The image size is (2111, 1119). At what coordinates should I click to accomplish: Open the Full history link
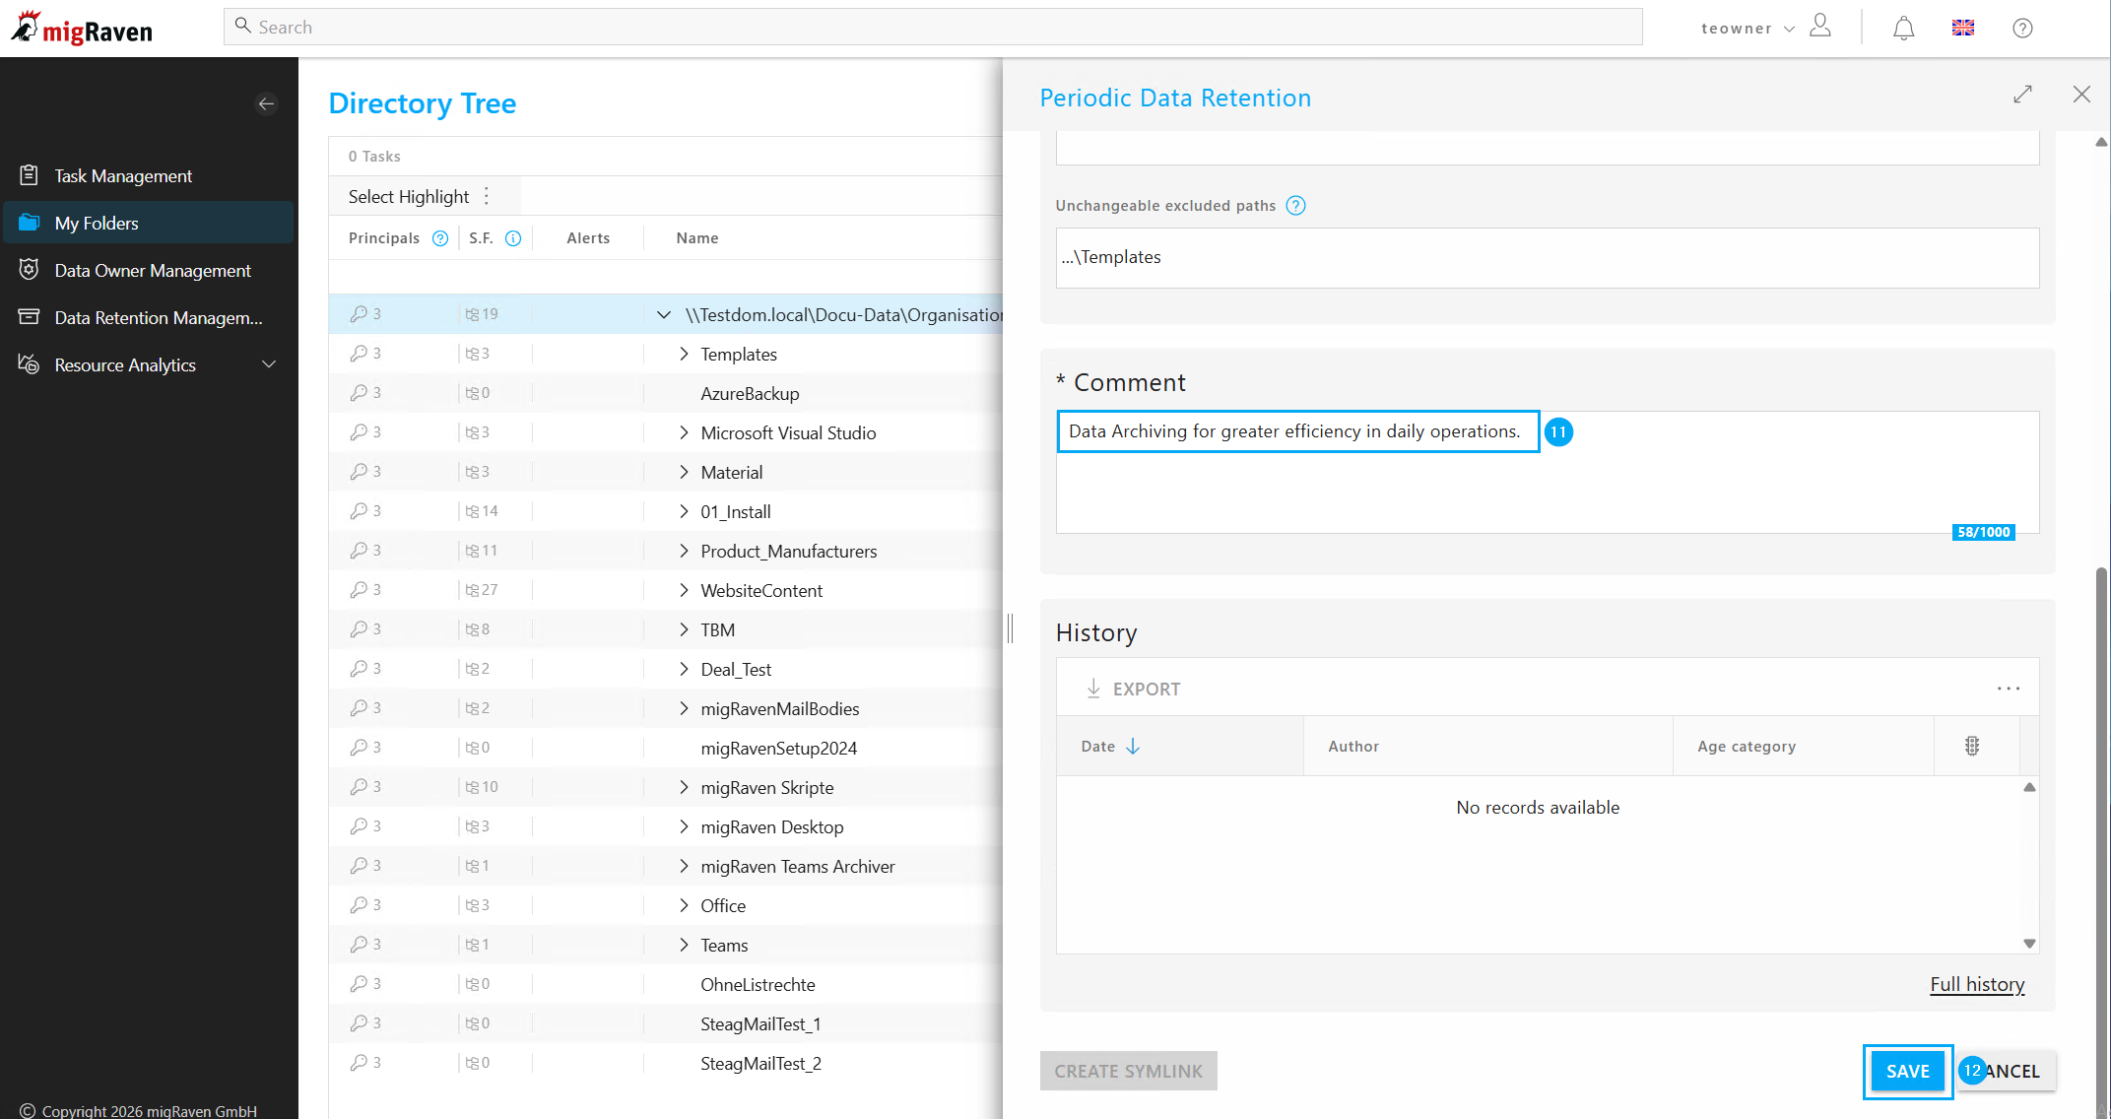point(1977,984)
